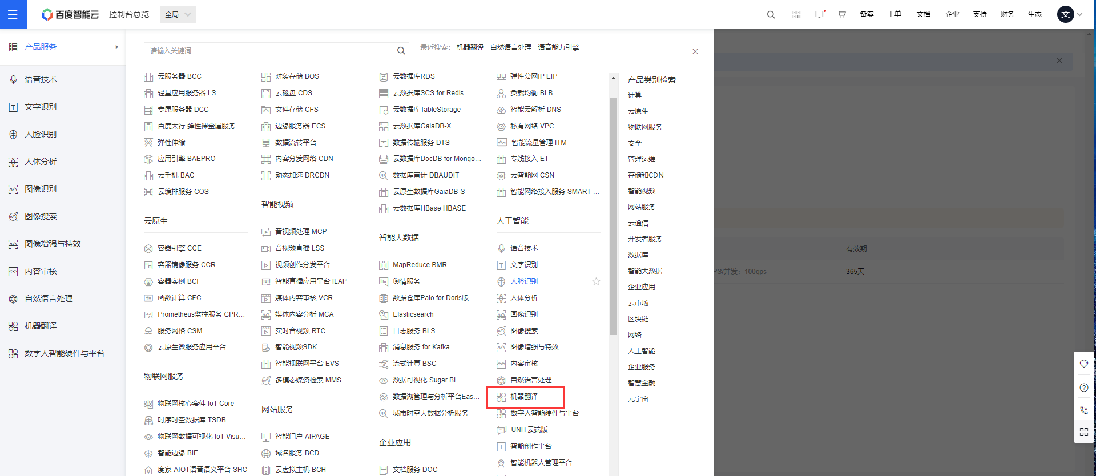Image resolution: width=1096 pixels, height=476 pixels.
Task: Open 云数据库RDS product
Action: 414,76
